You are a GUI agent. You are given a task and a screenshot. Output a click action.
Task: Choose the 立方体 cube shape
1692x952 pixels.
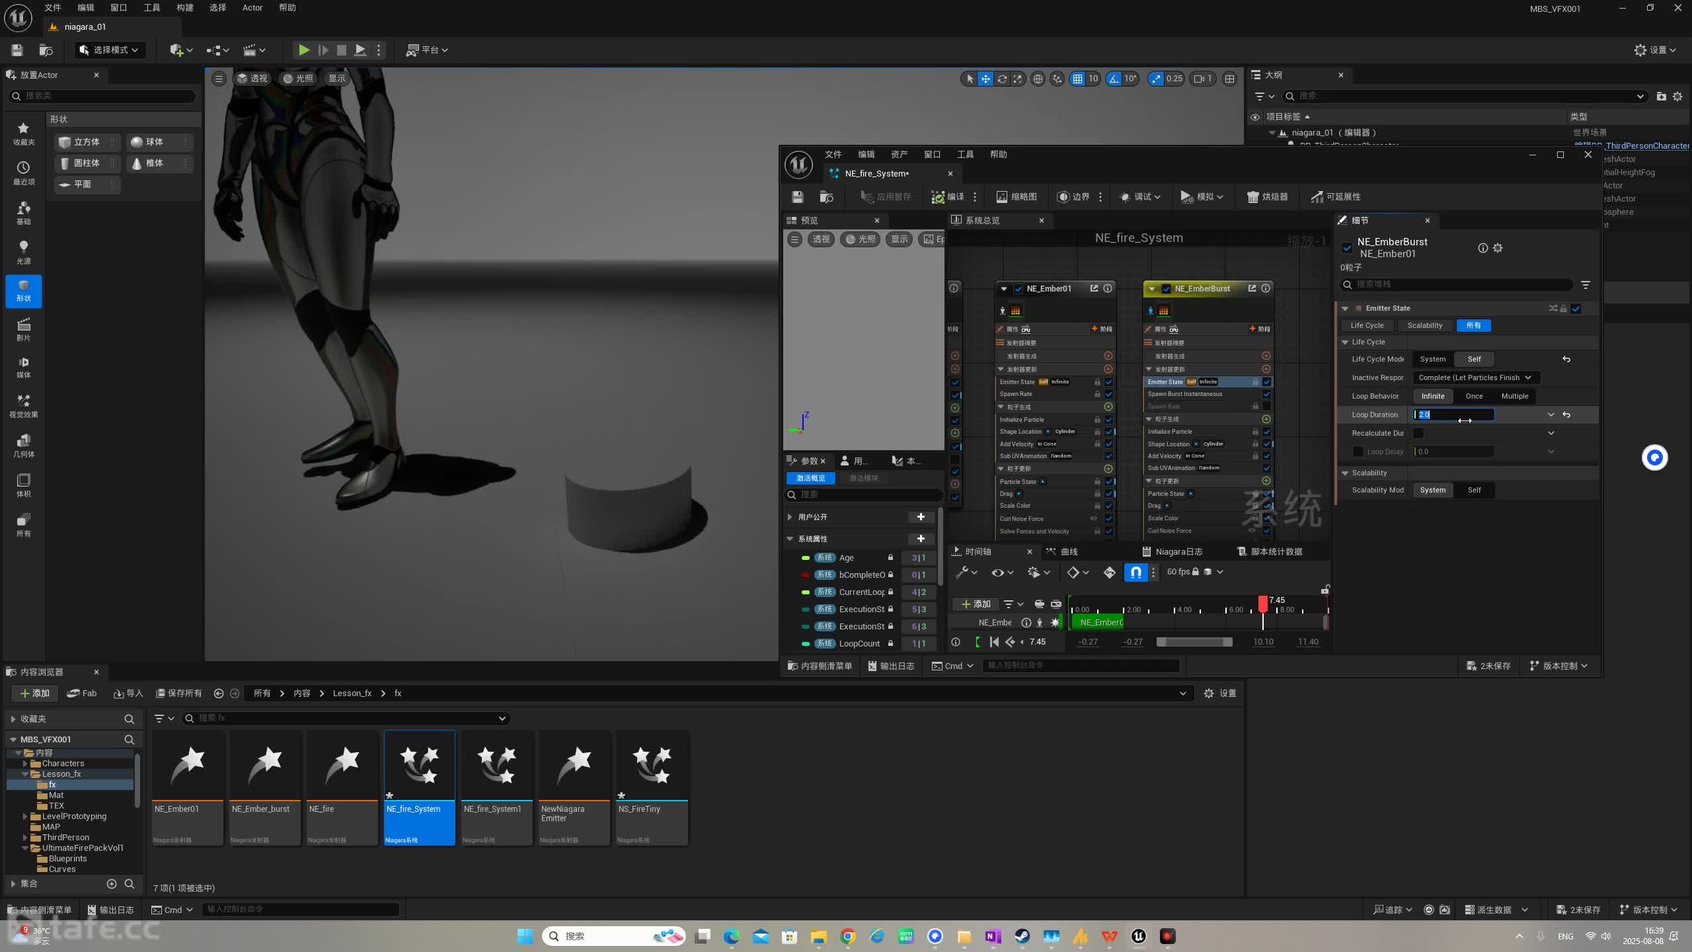(x=87, y=142)
